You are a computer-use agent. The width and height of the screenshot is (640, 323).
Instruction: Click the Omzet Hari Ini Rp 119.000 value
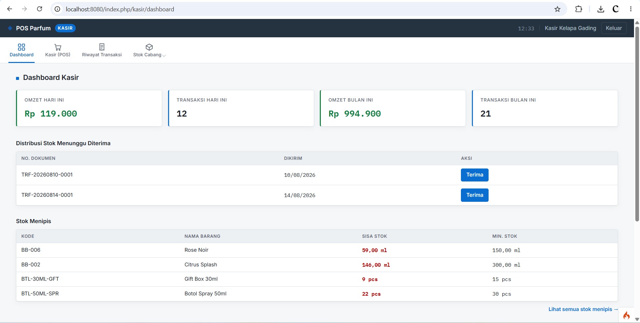point(51,114)
